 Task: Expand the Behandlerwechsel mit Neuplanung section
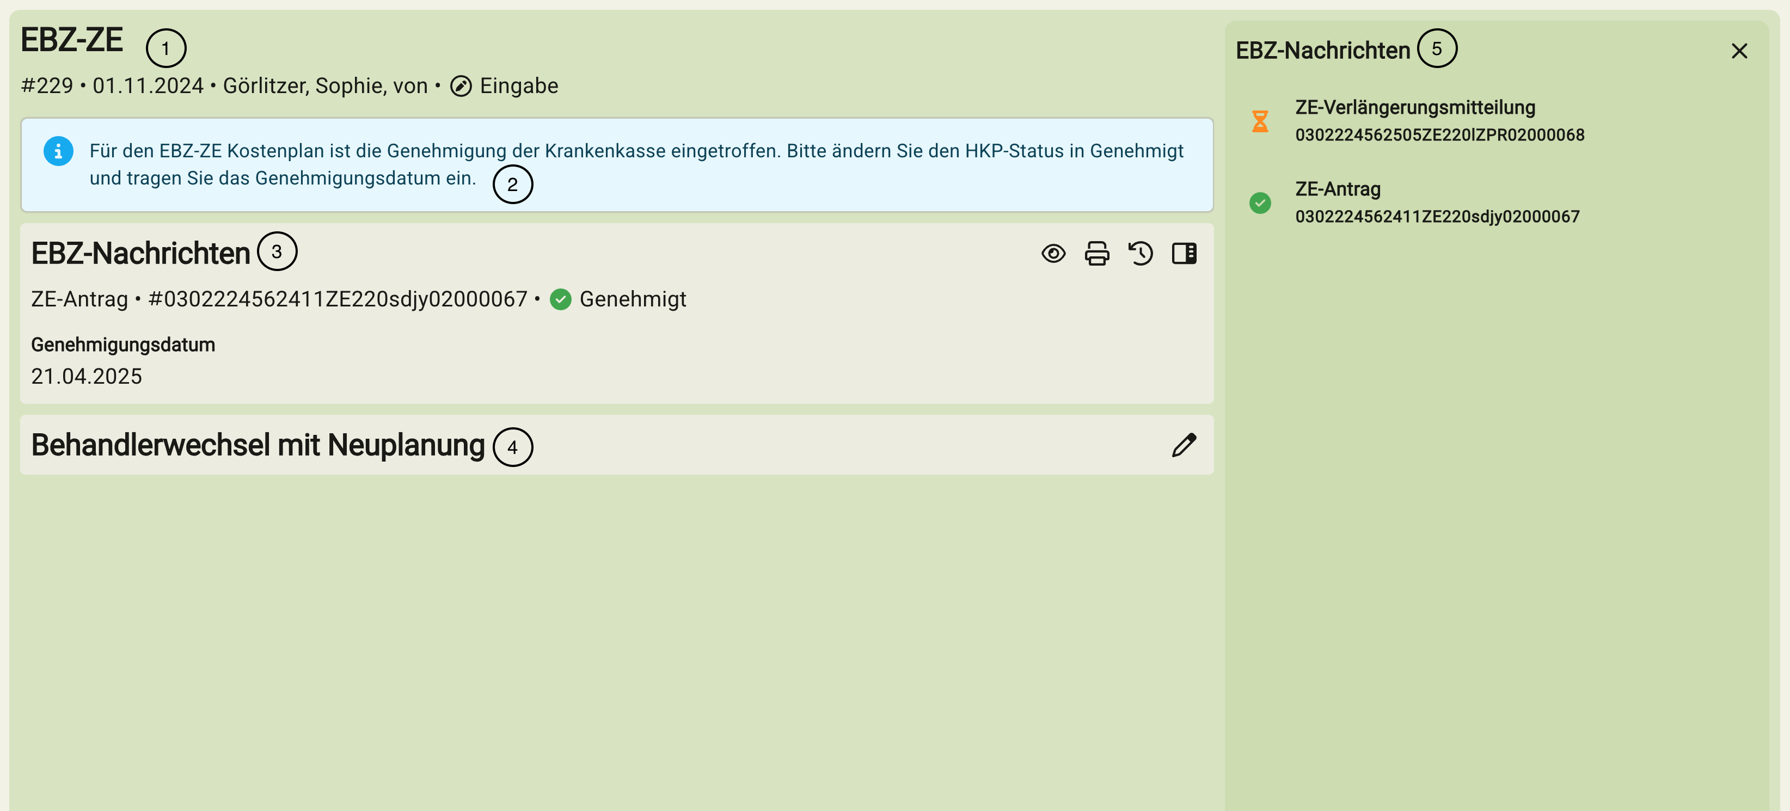click(258, 445)
